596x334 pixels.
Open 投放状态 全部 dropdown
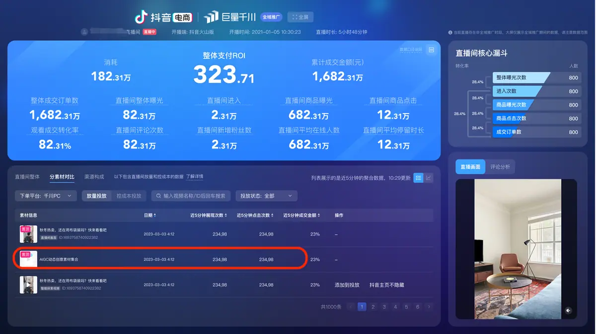(266, 196)
